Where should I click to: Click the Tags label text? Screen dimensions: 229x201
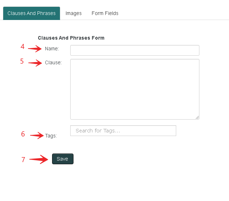(x=51, y=136)
